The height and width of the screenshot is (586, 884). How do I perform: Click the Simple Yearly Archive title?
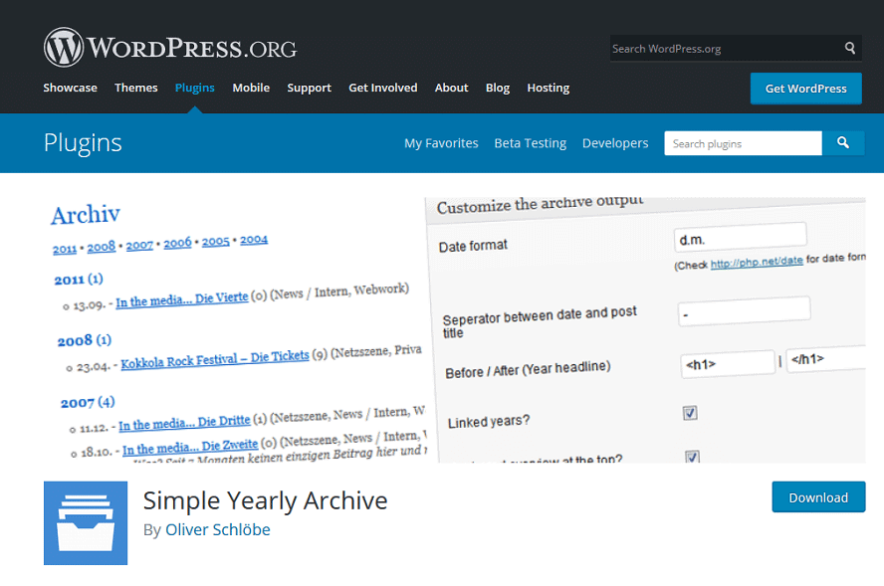[265, 500]
